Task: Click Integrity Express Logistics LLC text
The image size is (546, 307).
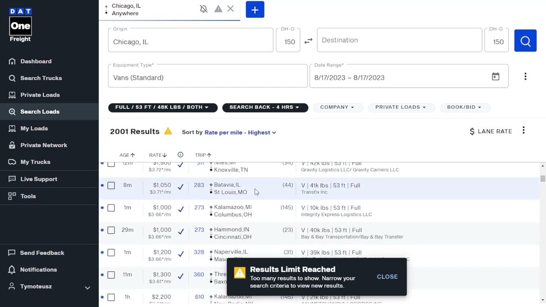Action: click(x=337, y=214)
